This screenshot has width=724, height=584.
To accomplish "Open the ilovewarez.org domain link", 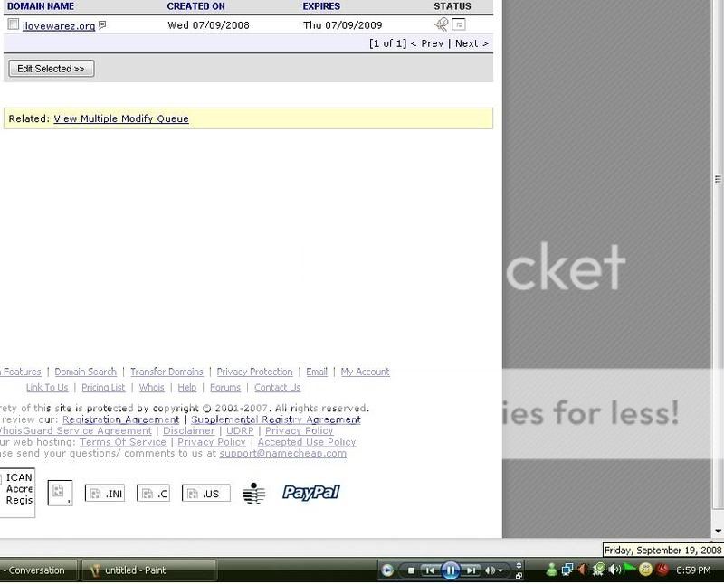I will (59, 26).
